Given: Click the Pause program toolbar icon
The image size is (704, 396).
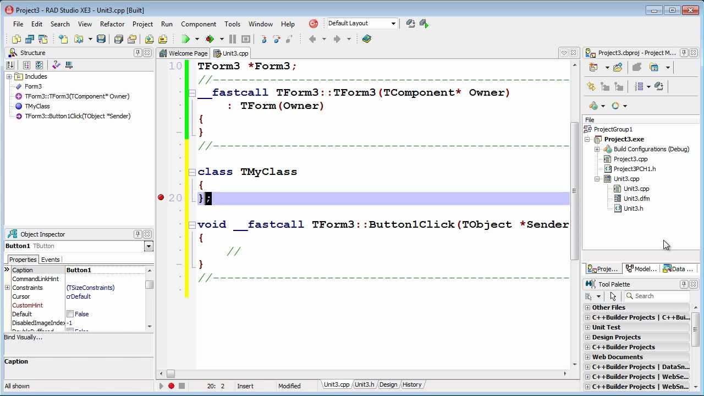Looking at the screenshot, I should pos(233,39).
